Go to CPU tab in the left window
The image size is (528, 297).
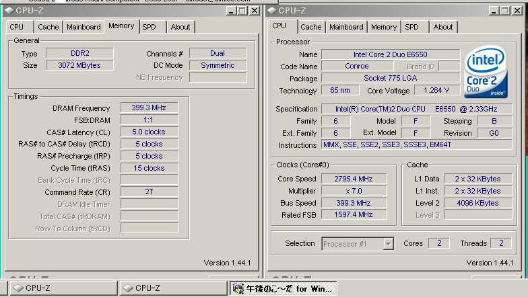click(17, 27)
